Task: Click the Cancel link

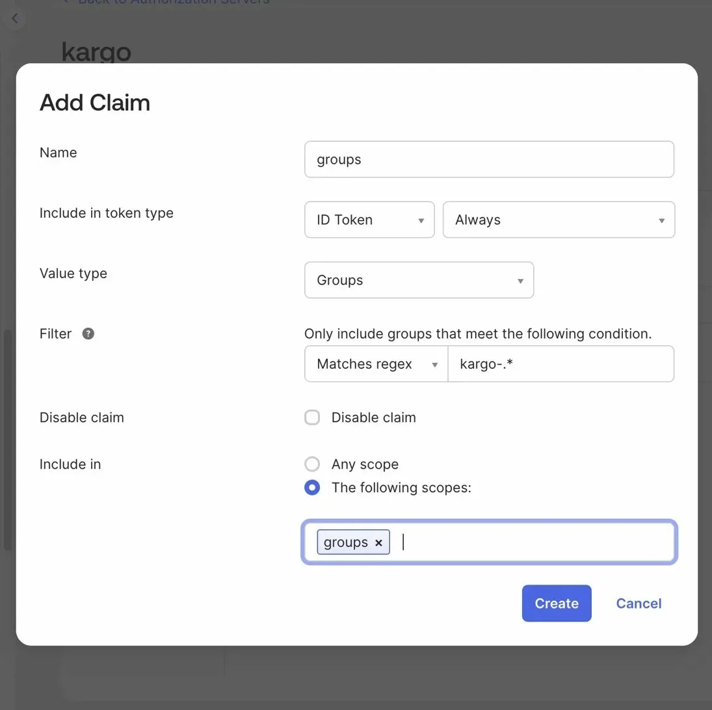Action: (639, 603)
